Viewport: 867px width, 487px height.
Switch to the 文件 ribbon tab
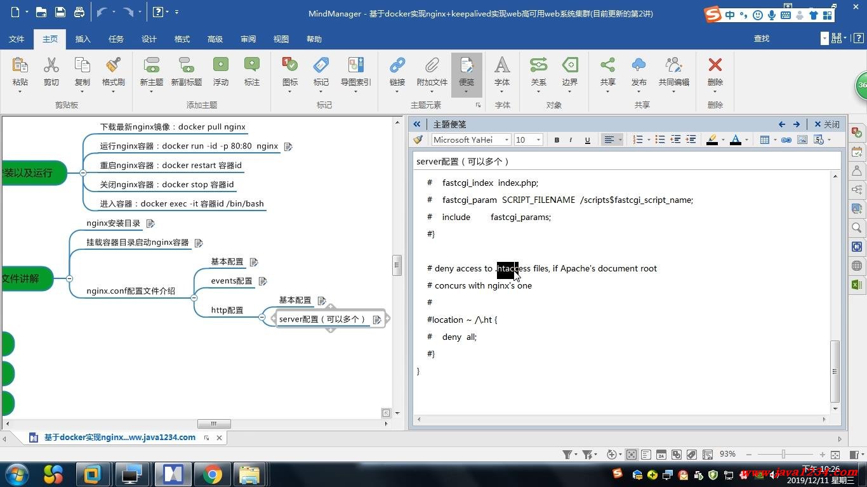17,39
